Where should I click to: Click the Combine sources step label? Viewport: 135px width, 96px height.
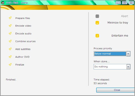26,41
